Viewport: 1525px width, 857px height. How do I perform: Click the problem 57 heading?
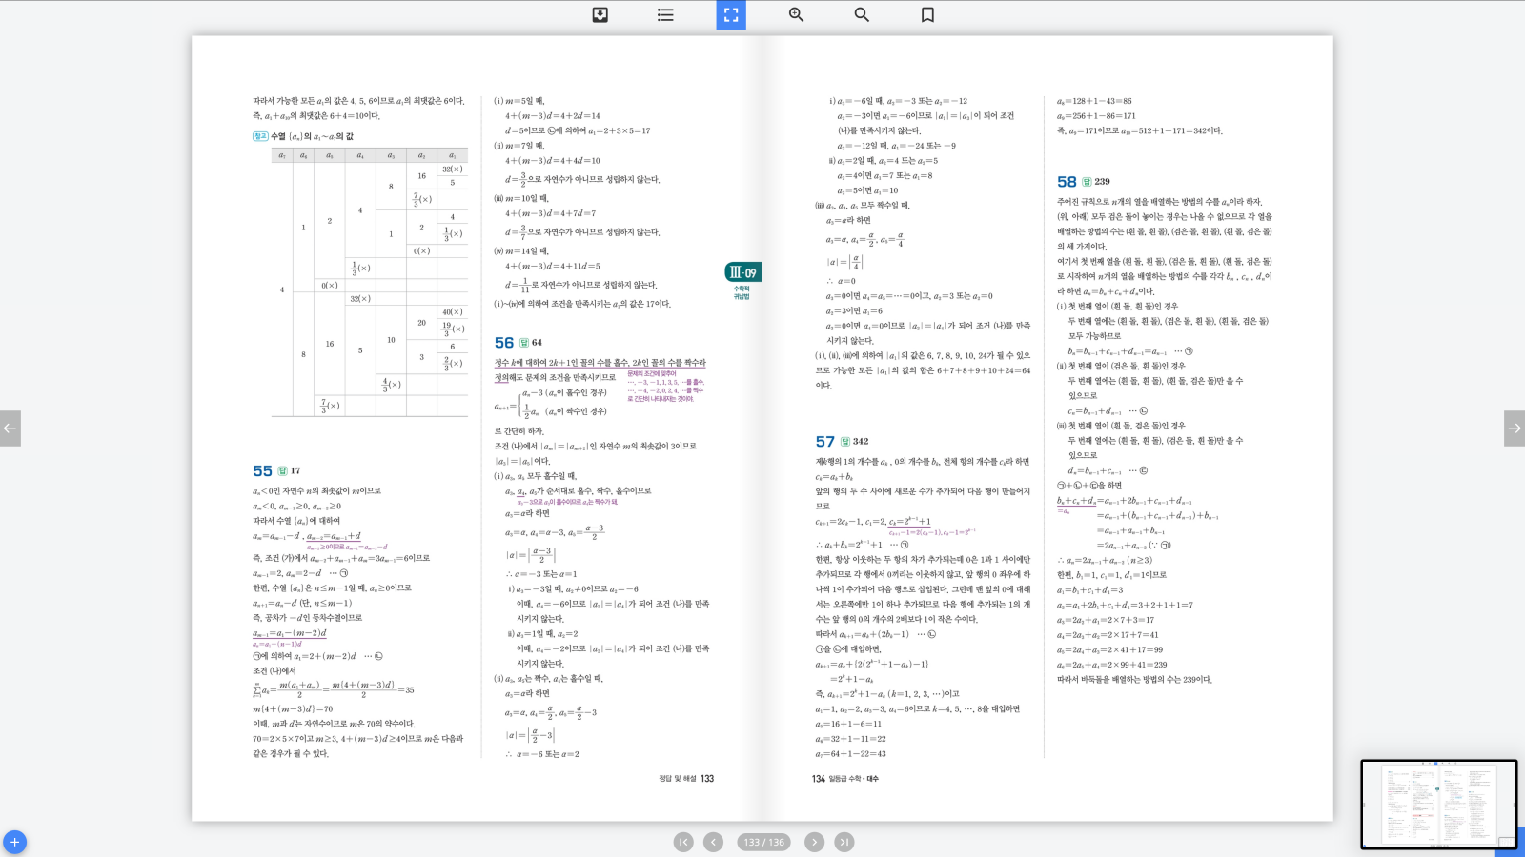coord(825,442)
